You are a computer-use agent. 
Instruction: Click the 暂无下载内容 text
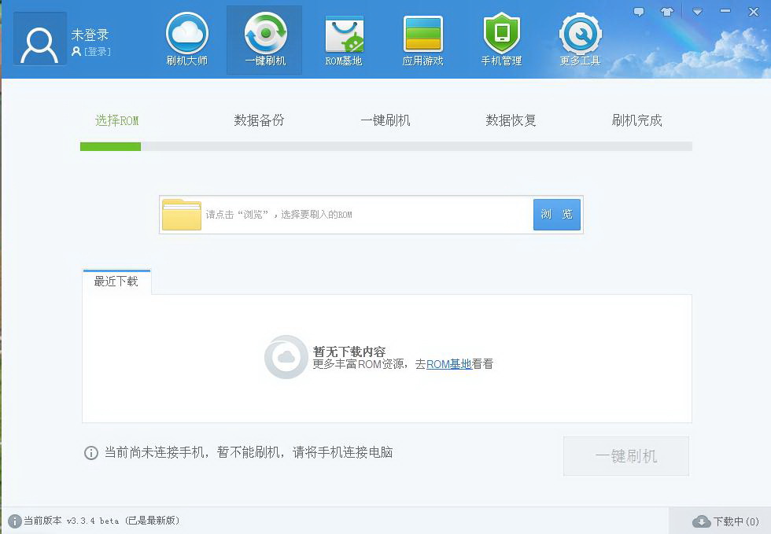click(349, 352)
